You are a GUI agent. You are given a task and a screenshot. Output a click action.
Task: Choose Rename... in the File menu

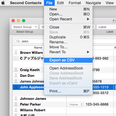(68, 42)
